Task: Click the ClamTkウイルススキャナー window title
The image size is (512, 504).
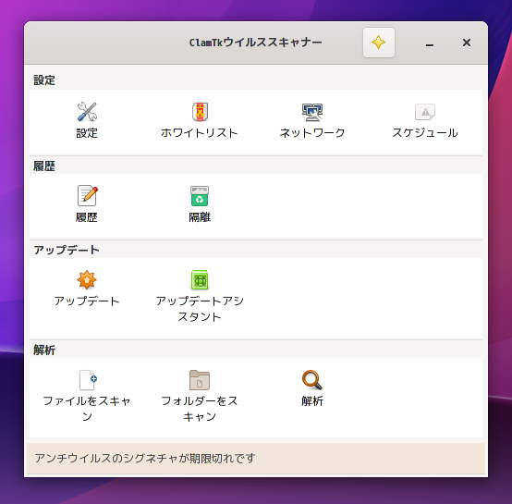Action: [x=256, y=43]
